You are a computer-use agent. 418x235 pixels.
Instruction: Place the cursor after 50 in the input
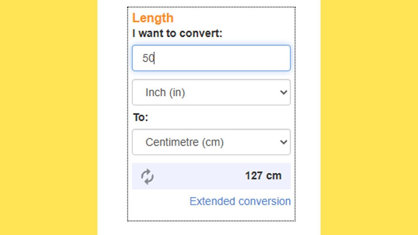(x=155, y=58)
